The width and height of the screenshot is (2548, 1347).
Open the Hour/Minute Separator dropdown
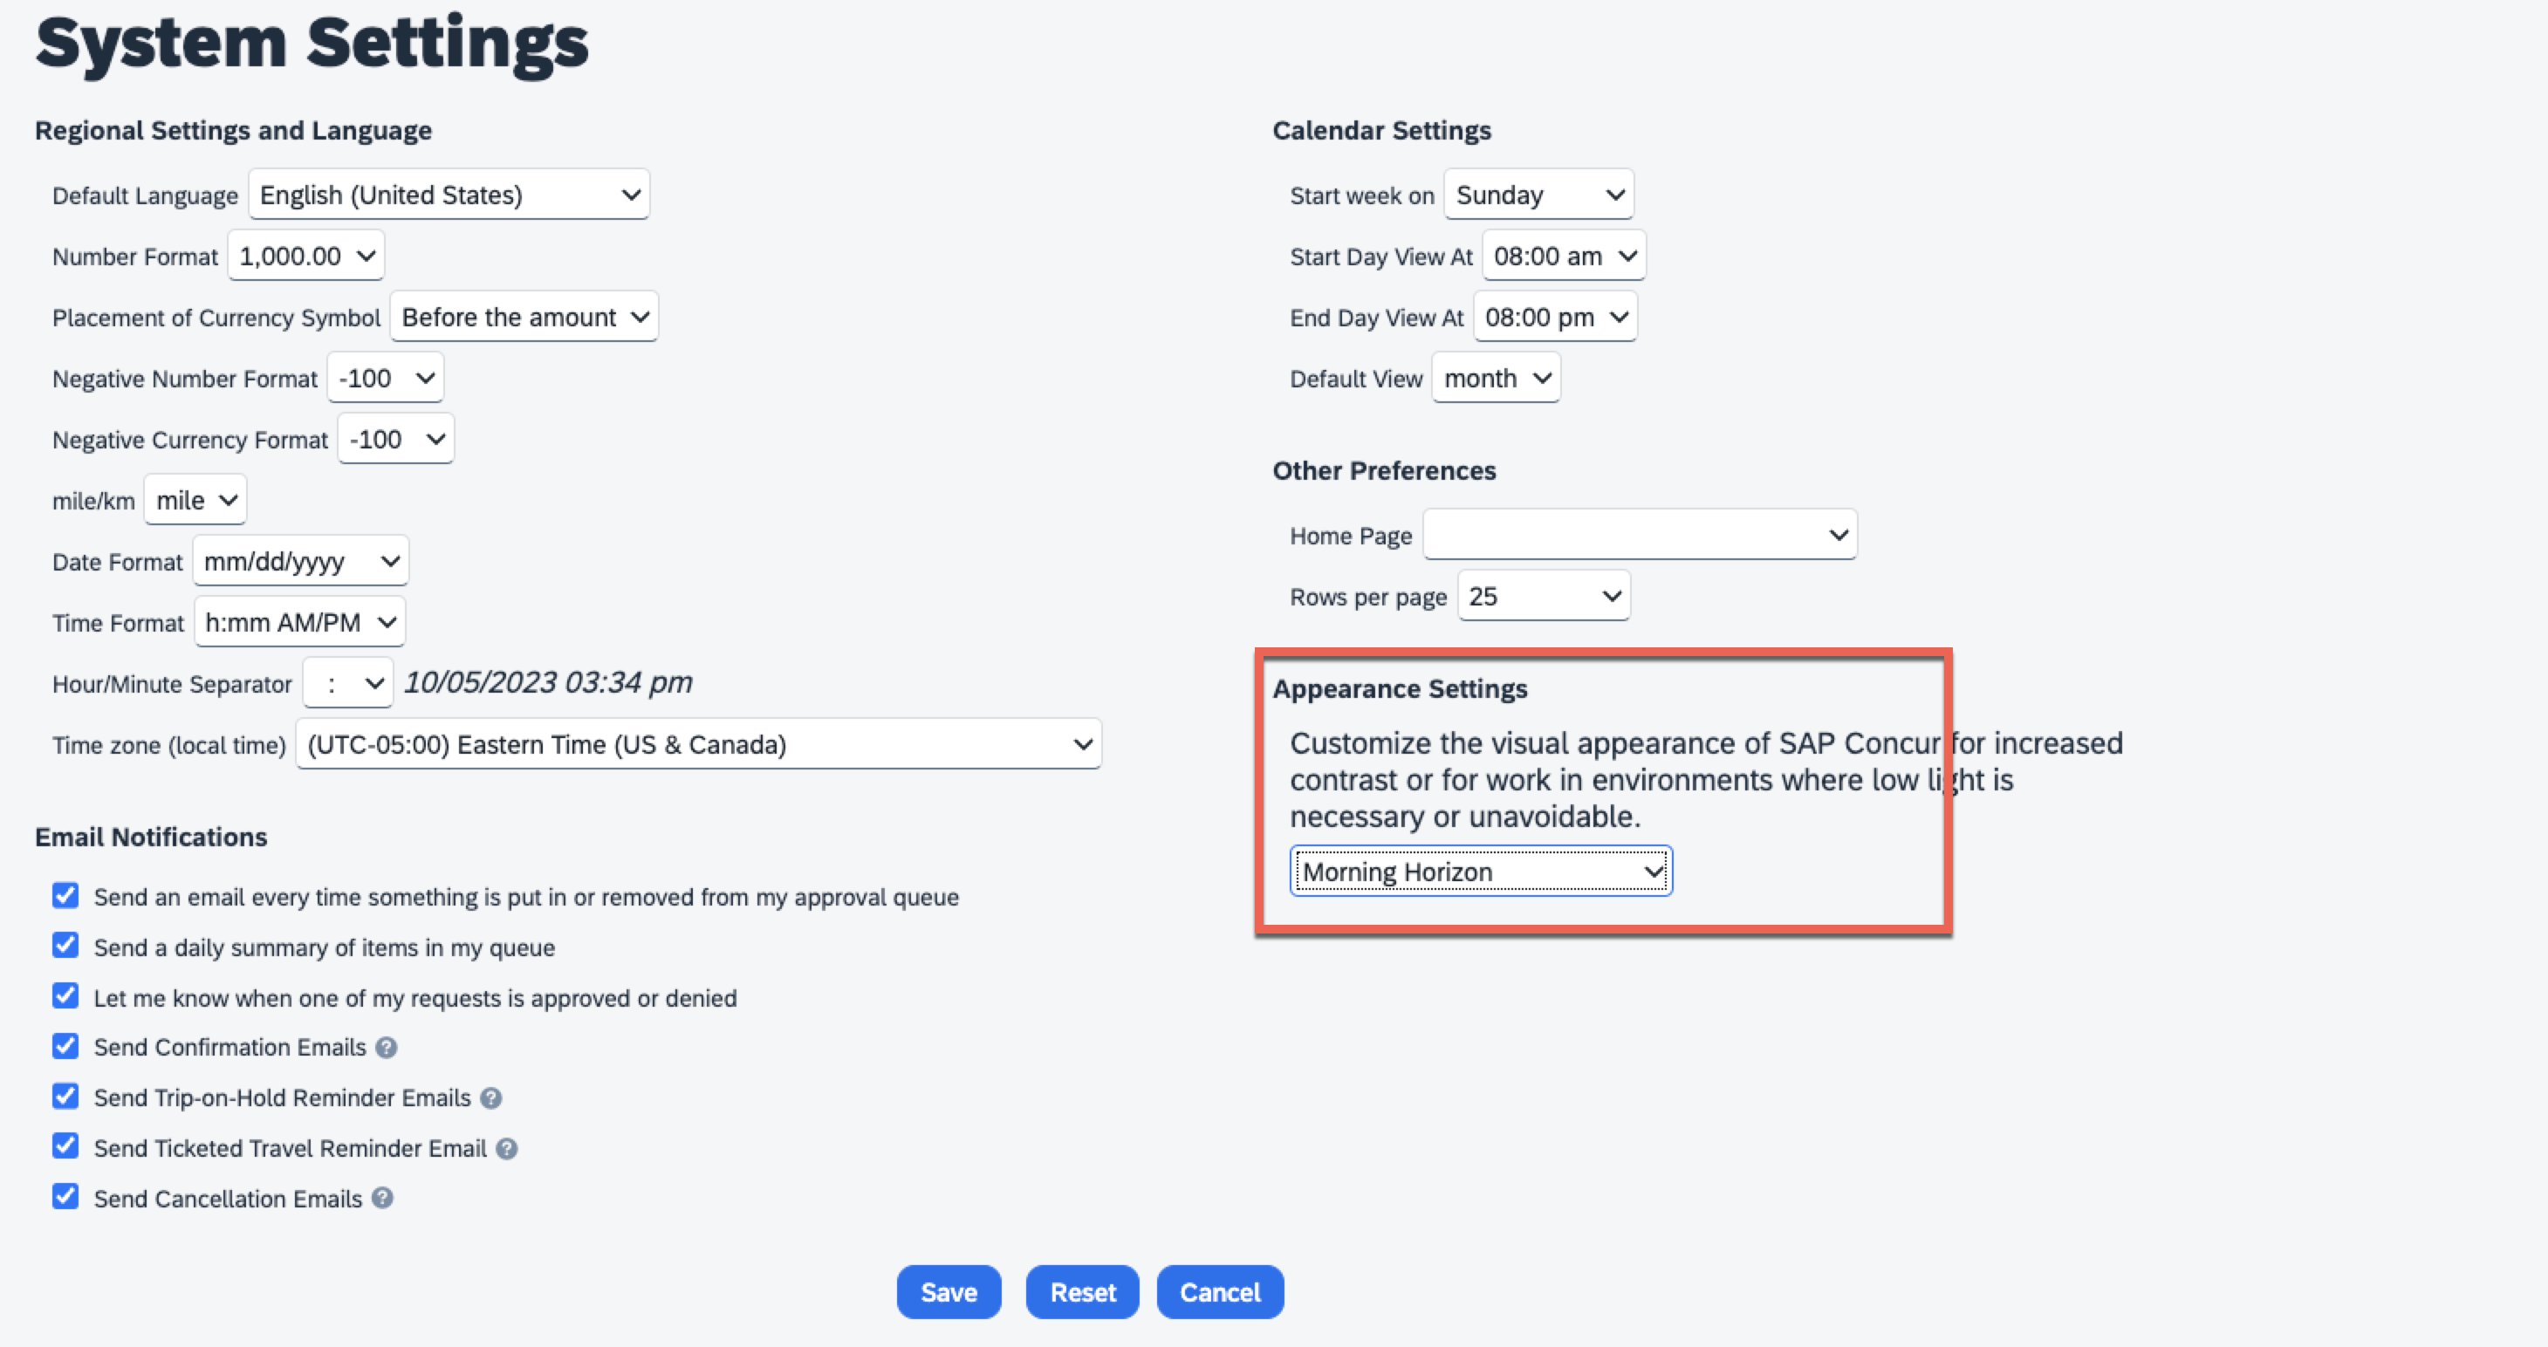coord(348,683)
